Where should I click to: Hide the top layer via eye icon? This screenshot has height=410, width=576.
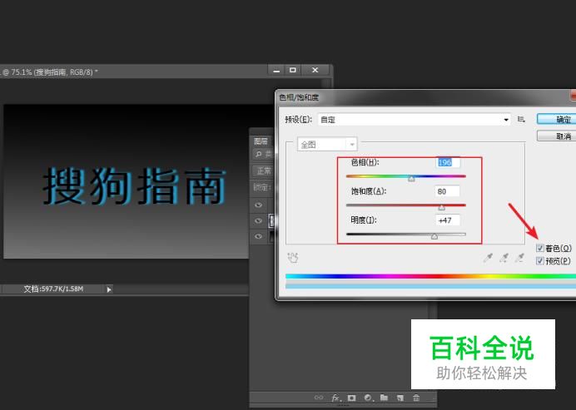point(259,205)
